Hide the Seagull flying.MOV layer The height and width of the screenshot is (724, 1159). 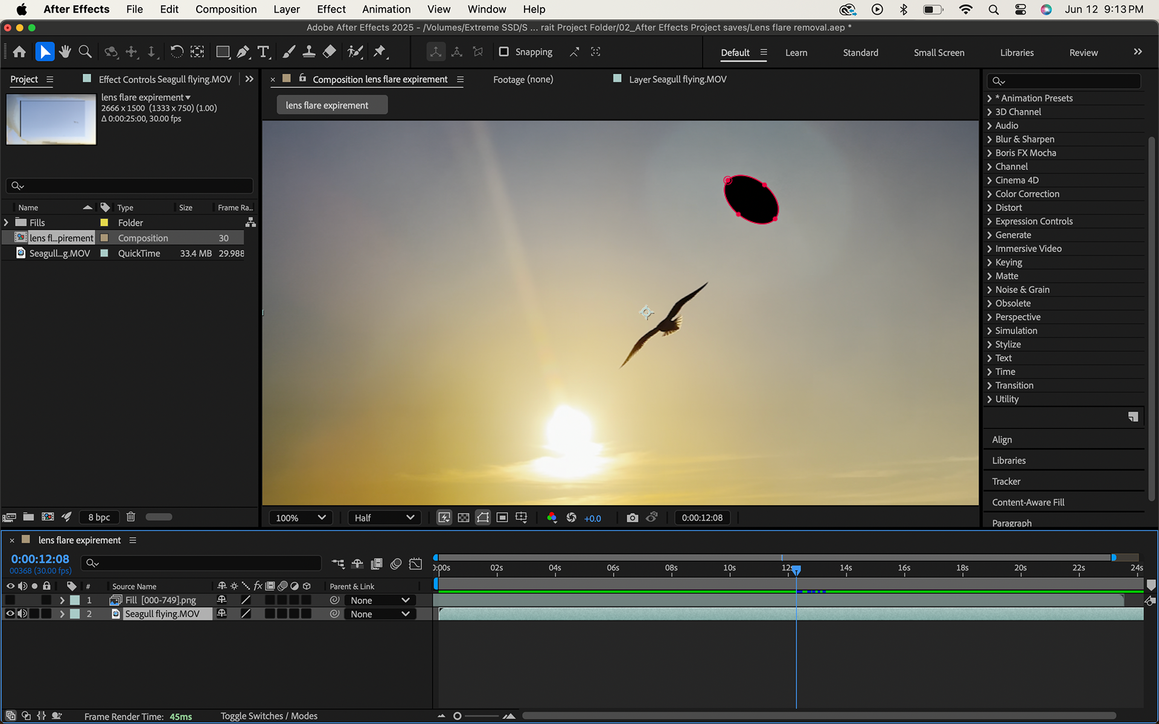coord(10,614)
